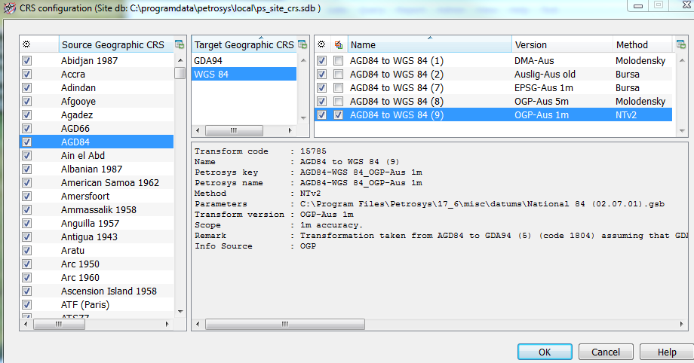Uncheck the AGD66 source CRS checkbox
The height and width of the screenshot is (363, 694).
[x=27, y=129]
